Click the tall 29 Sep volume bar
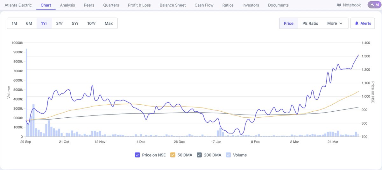Image resolution: width=382 pixels, height=170 pixels. [x=26, y=93]
